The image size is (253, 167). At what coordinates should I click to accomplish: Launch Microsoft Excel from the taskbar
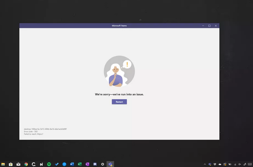coord(80,164)
